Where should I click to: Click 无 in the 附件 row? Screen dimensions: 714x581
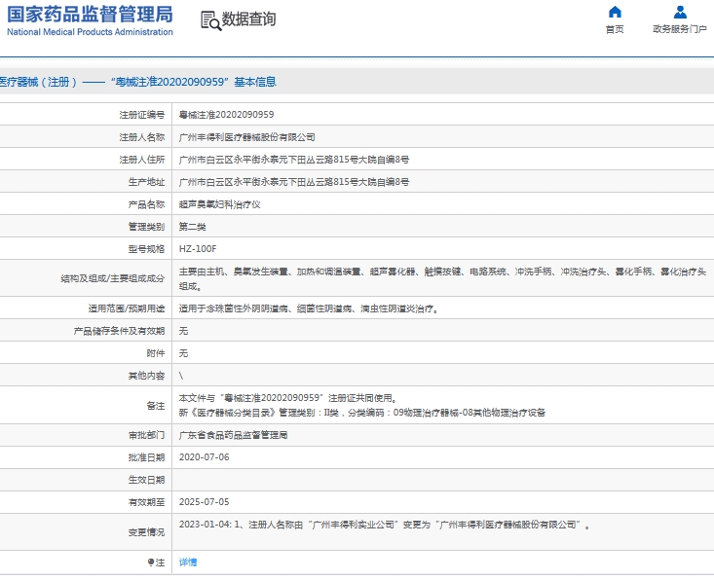pos(183,353)
